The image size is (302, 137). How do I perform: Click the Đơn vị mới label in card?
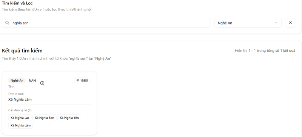pos(16,94)
